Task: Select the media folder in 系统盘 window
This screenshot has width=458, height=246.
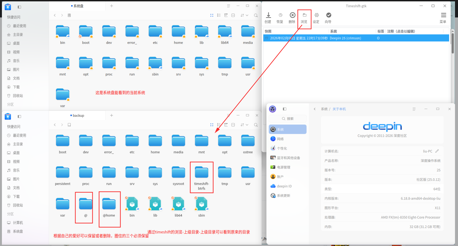Action: click(x=248, y=35)
